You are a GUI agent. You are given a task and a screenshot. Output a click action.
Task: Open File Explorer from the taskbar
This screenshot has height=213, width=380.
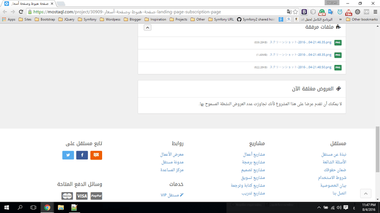pyautogui.click(x=61, y=207)
